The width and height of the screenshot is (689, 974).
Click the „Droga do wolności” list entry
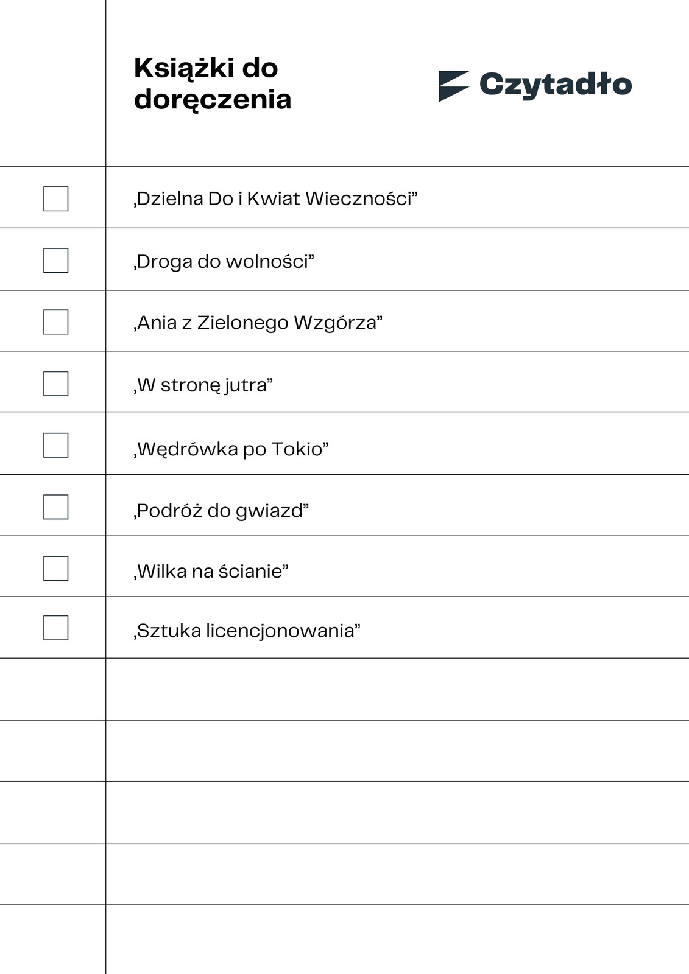point(224,261)
